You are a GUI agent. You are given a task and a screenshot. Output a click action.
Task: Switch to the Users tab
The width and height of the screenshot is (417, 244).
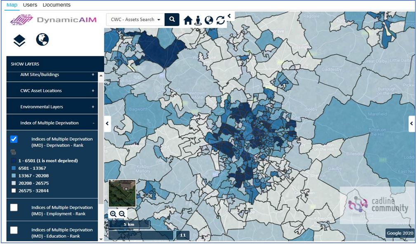tap(30, 5)
